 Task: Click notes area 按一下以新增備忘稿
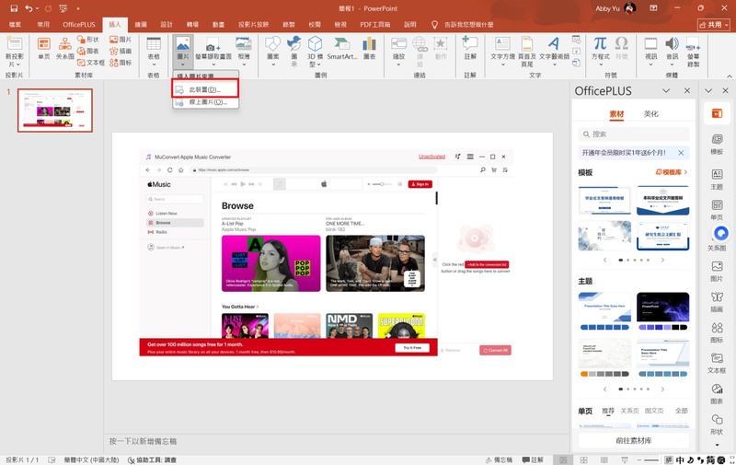pos(144,441)
